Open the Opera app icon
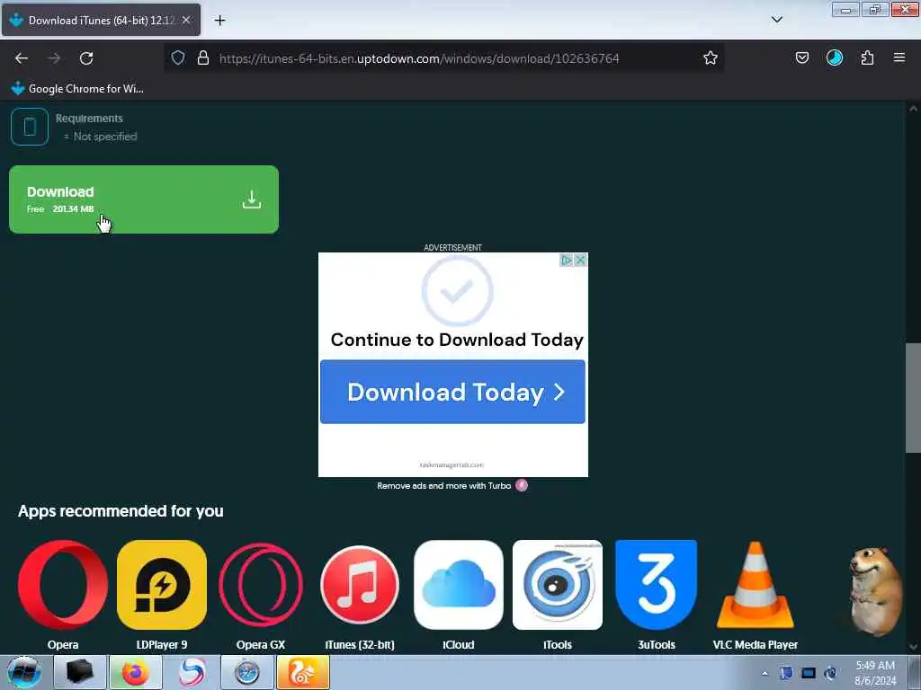Viewport: 921px width, 690px height. click(63, 585)
